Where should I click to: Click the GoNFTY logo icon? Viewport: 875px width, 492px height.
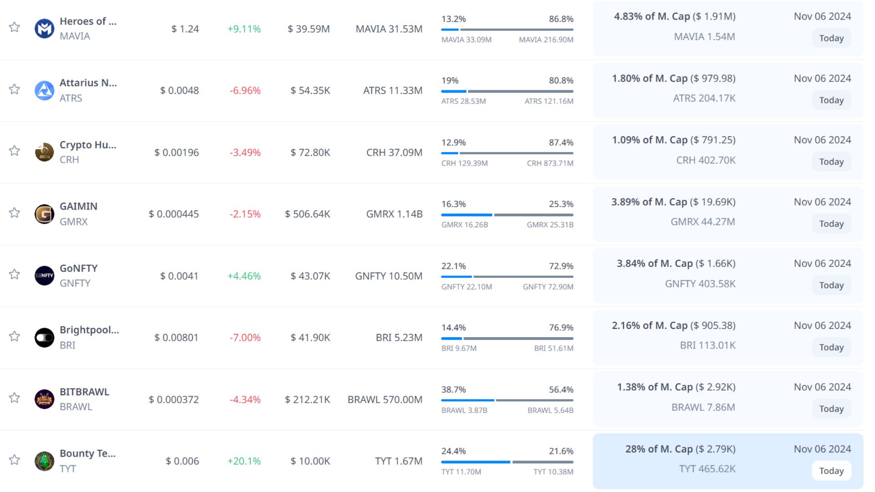click(x=44, y=276)
